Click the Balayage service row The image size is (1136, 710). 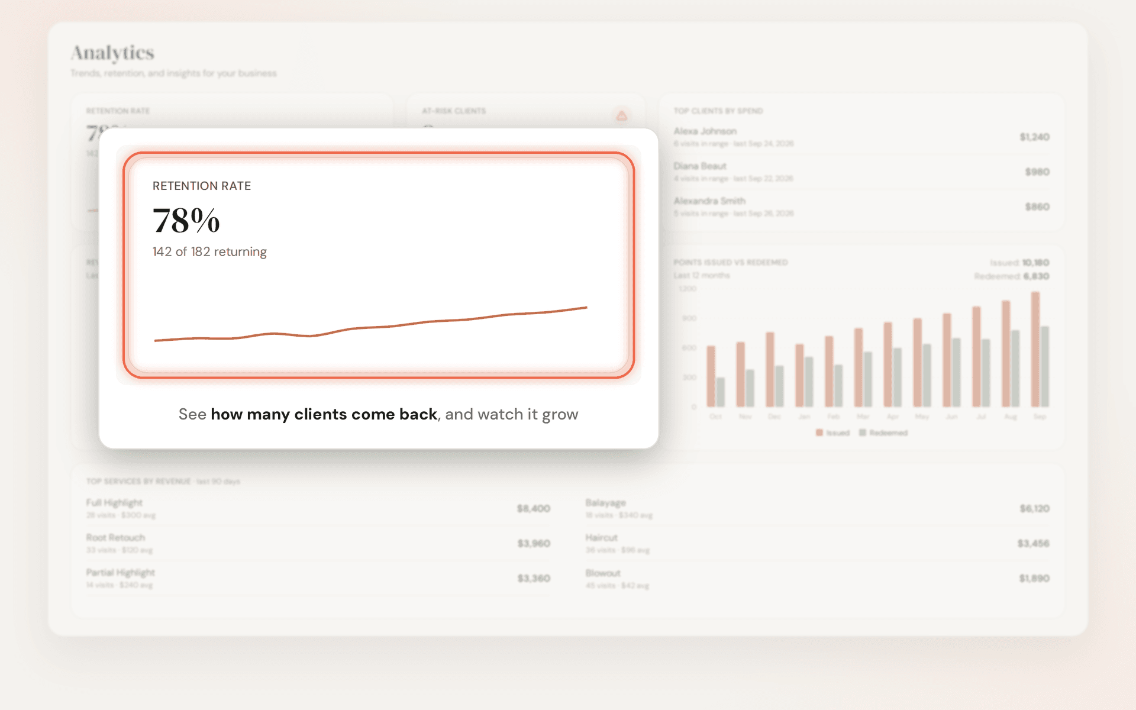818,508
